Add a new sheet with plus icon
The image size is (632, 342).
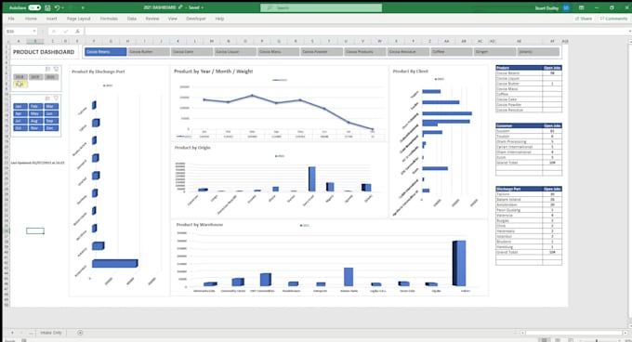(80, 333)
